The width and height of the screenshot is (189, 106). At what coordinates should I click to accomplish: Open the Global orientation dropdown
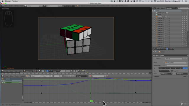[56, 71]
